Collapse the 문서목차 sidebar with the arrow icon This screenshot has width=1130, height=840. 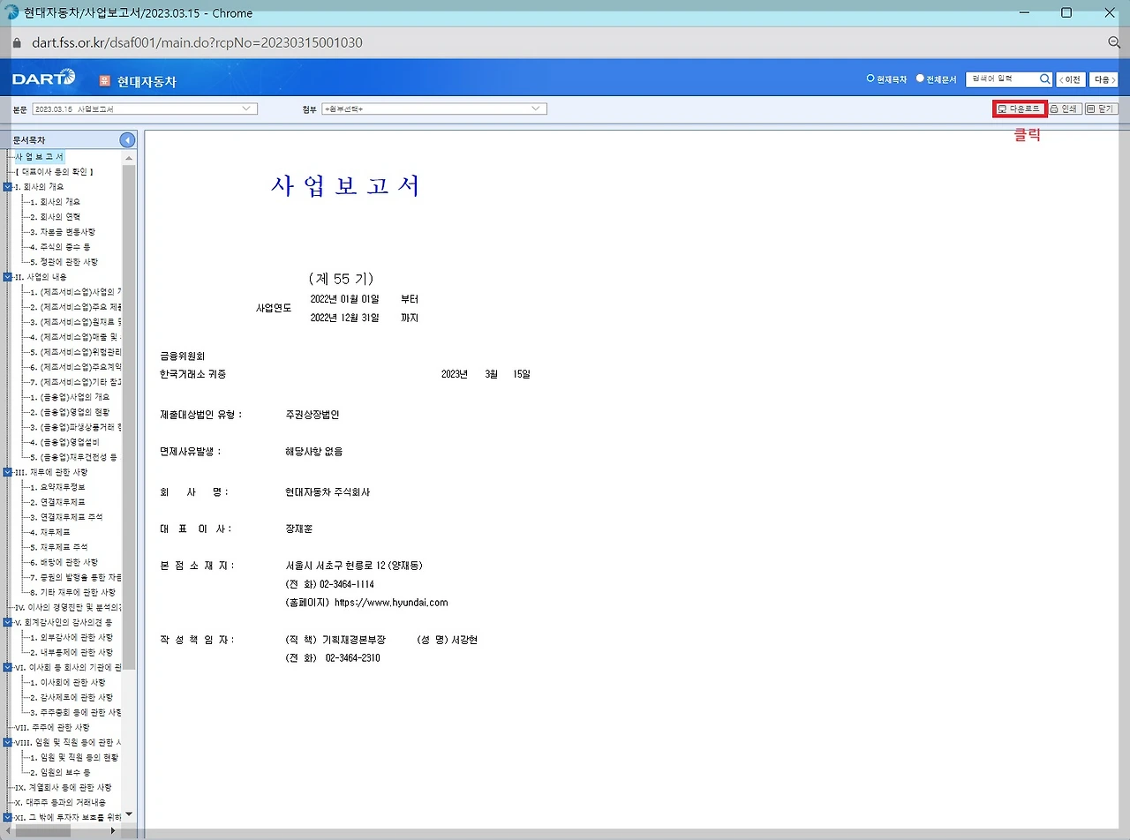128,139
